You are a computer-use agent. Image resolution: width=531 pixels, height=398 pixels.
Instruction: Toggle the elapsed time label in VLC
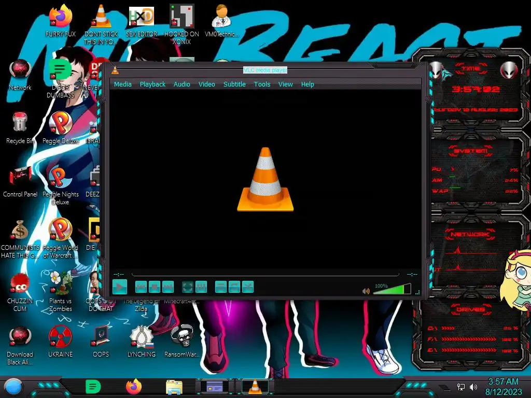click(x=119, y=274)
